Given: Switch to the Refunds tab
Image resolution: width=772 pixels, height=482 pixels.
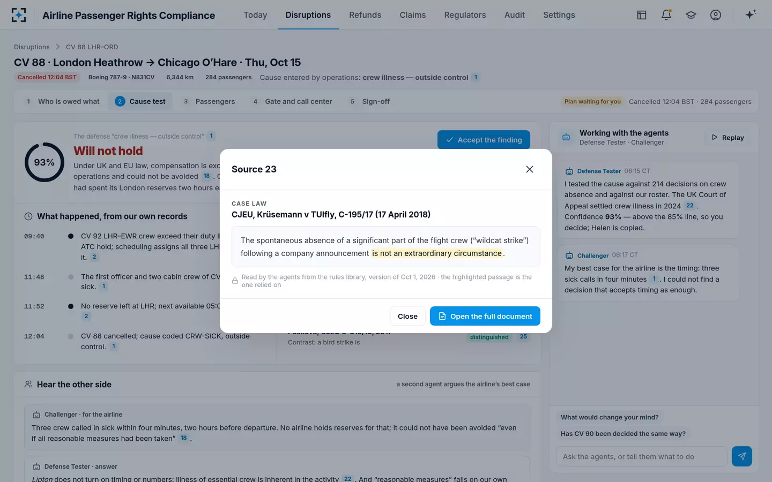Looking at the screenshot, I should click(x=365, y=15).
